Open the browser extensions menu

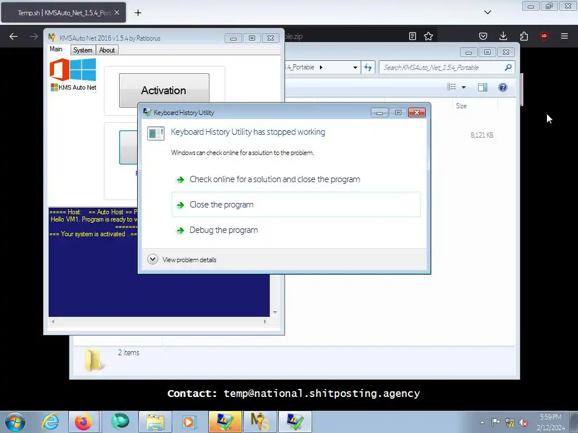coord(524,36)
